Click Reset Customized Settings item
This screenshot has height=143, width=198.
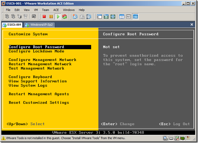pos(39,103)
